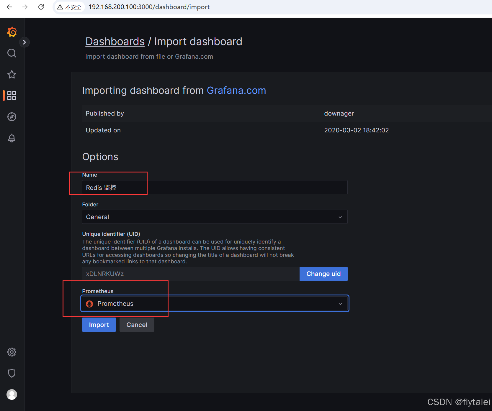
Task: Open the Alerting bell icon
Action: (12, 138)
